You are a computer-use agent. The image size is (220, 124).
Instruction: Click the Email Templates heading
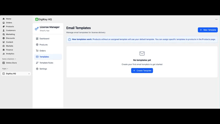(x=78, y=28)
